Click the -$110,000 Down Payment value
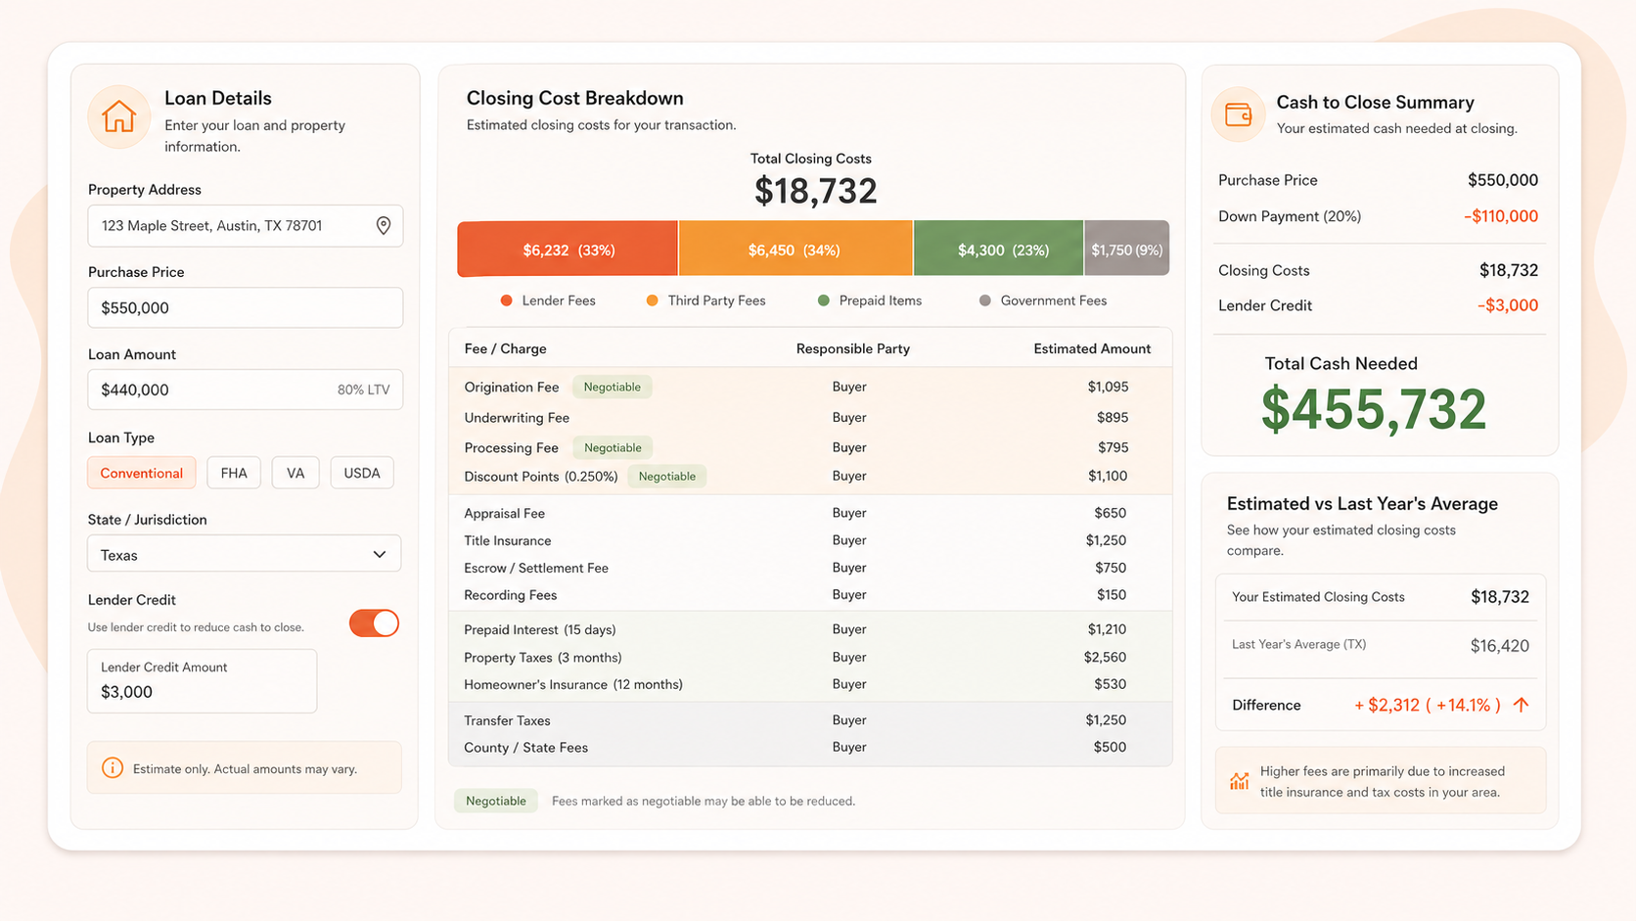1636x921 pixels. (1501, 216)
